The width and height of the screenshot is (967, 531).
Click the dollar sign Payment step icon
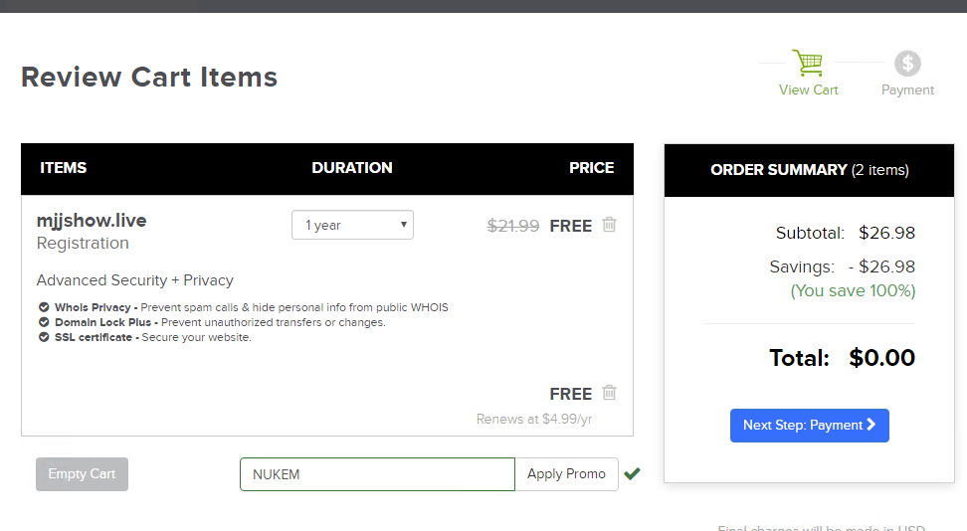pyautogui.click(x=907, y=63)
